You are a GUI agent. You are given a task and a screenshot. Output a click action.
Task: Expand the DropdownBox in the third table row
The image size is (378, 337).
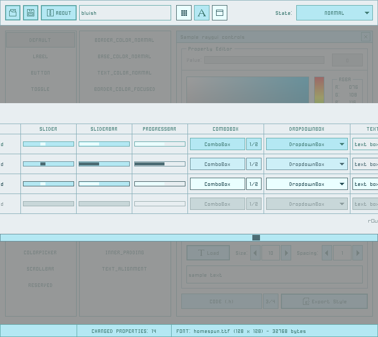click(x=307, y=184)
